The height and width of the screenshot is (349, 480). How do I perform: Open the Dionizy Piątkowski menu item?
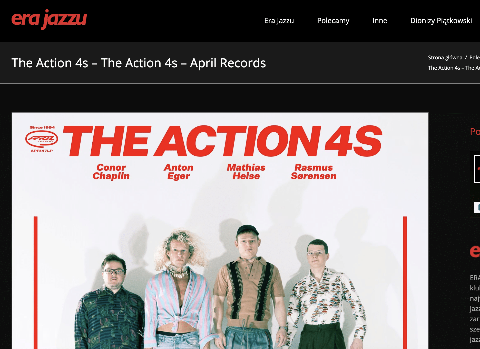(x=441, y=21)
